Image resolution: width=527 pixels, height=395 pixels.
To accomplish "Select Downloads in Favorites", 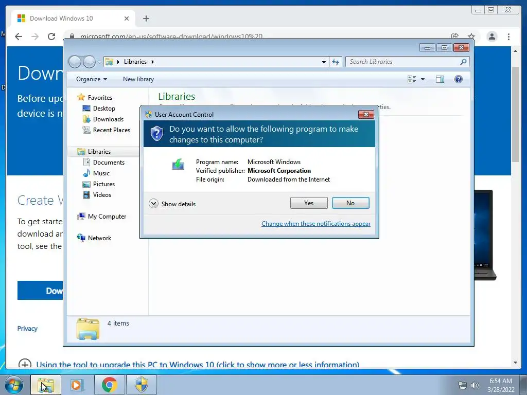I will coord(108,119).
